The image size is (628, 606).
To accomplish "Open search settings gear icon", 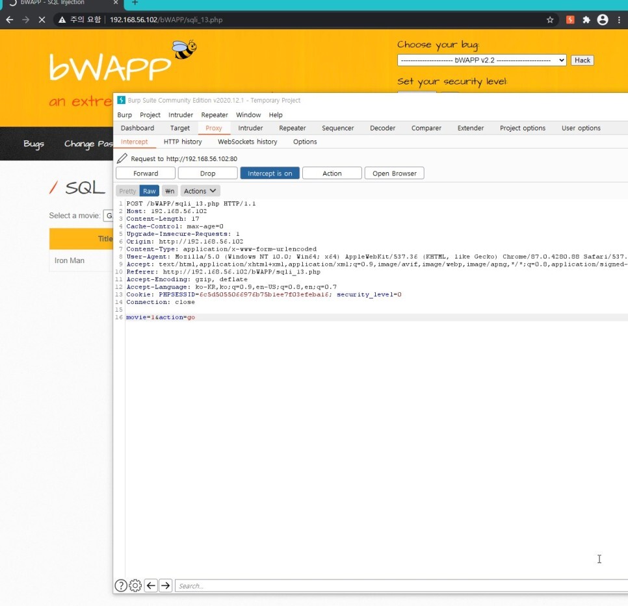I will pos(135,586).
